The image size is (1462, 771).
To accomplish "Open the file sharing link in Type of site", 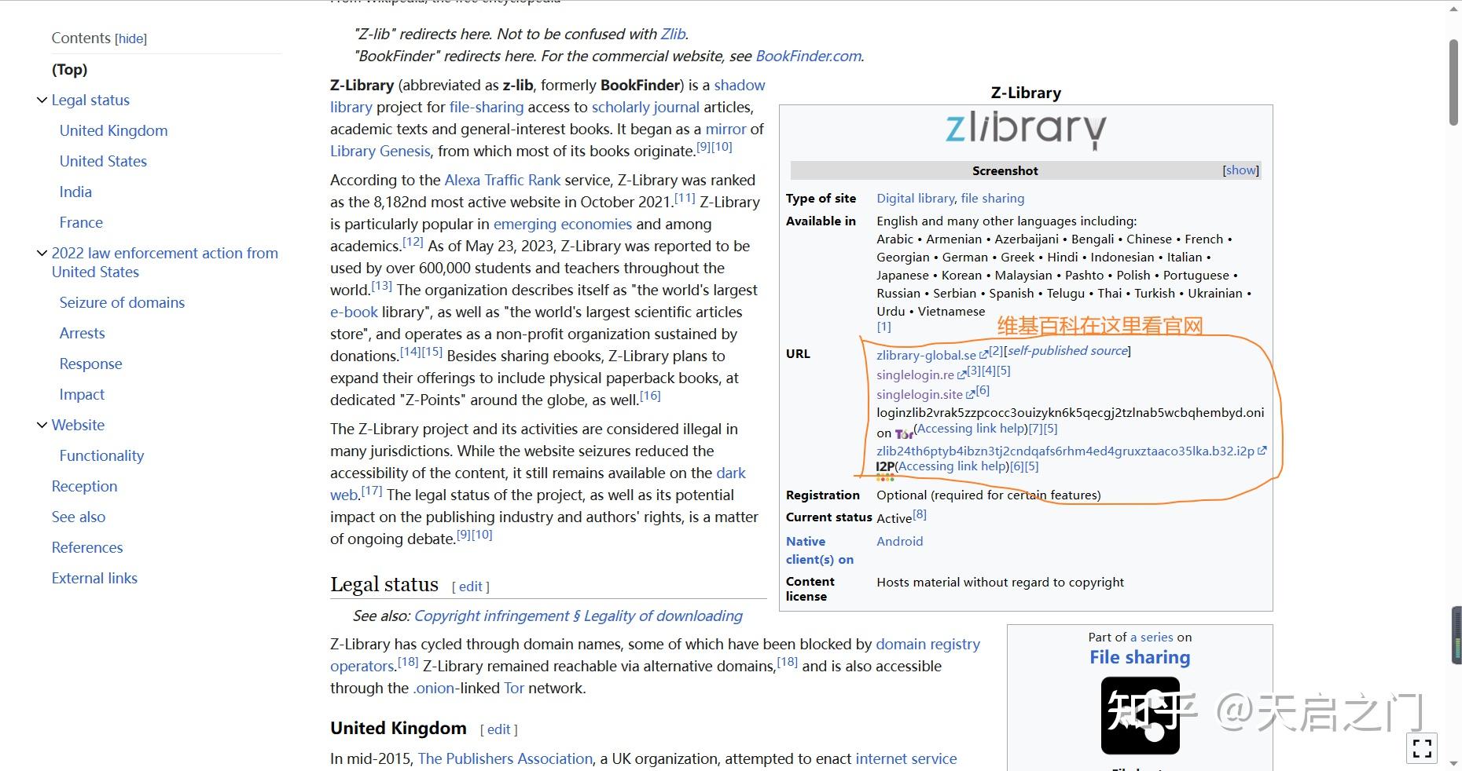I will point(993,198).
